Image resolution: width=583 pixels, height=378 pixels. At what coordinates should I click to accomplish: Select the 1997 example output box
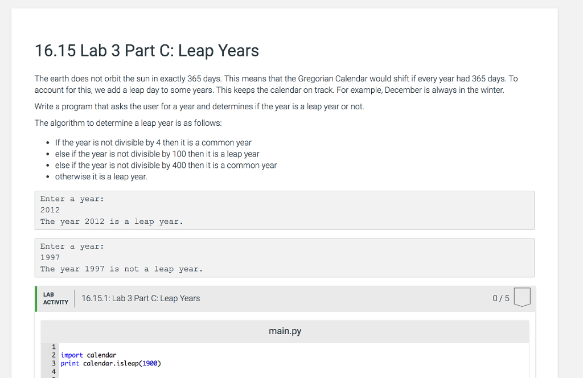click(285, 257)
